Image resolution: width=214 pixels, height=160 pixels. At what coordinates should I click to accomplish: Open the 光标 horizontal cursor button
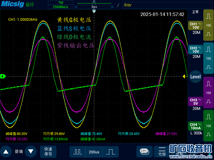point(162,151)
